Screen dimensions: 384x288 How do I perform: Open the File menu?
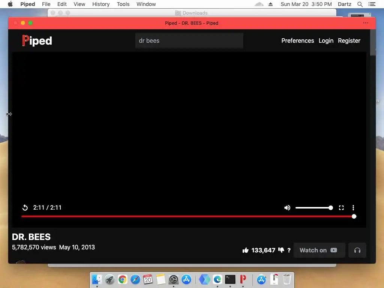pos(46,4)
